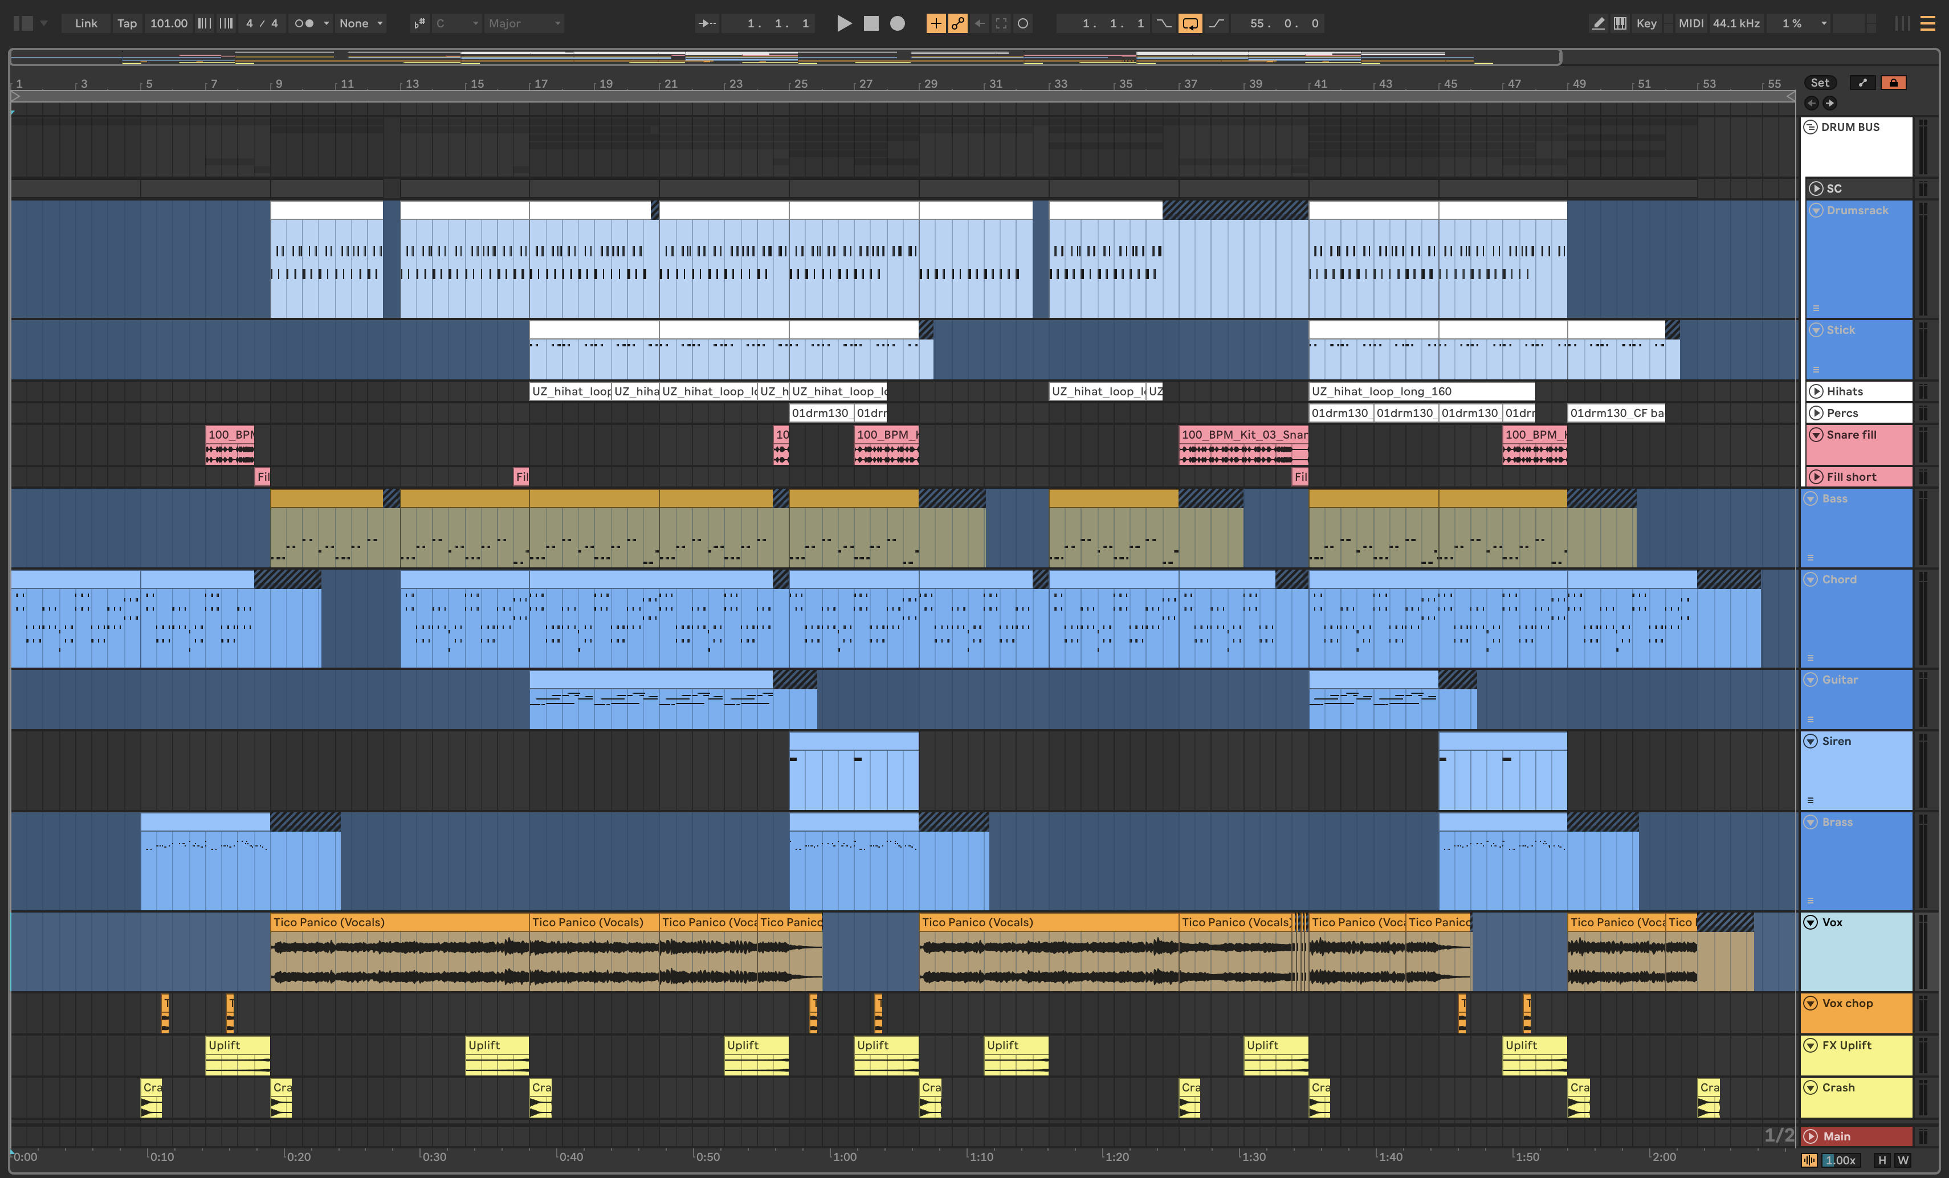Image resolution: width=1949 pixels, height=1178 pixels.
Task: Select the Brass track header
Action: point(1856,861)
